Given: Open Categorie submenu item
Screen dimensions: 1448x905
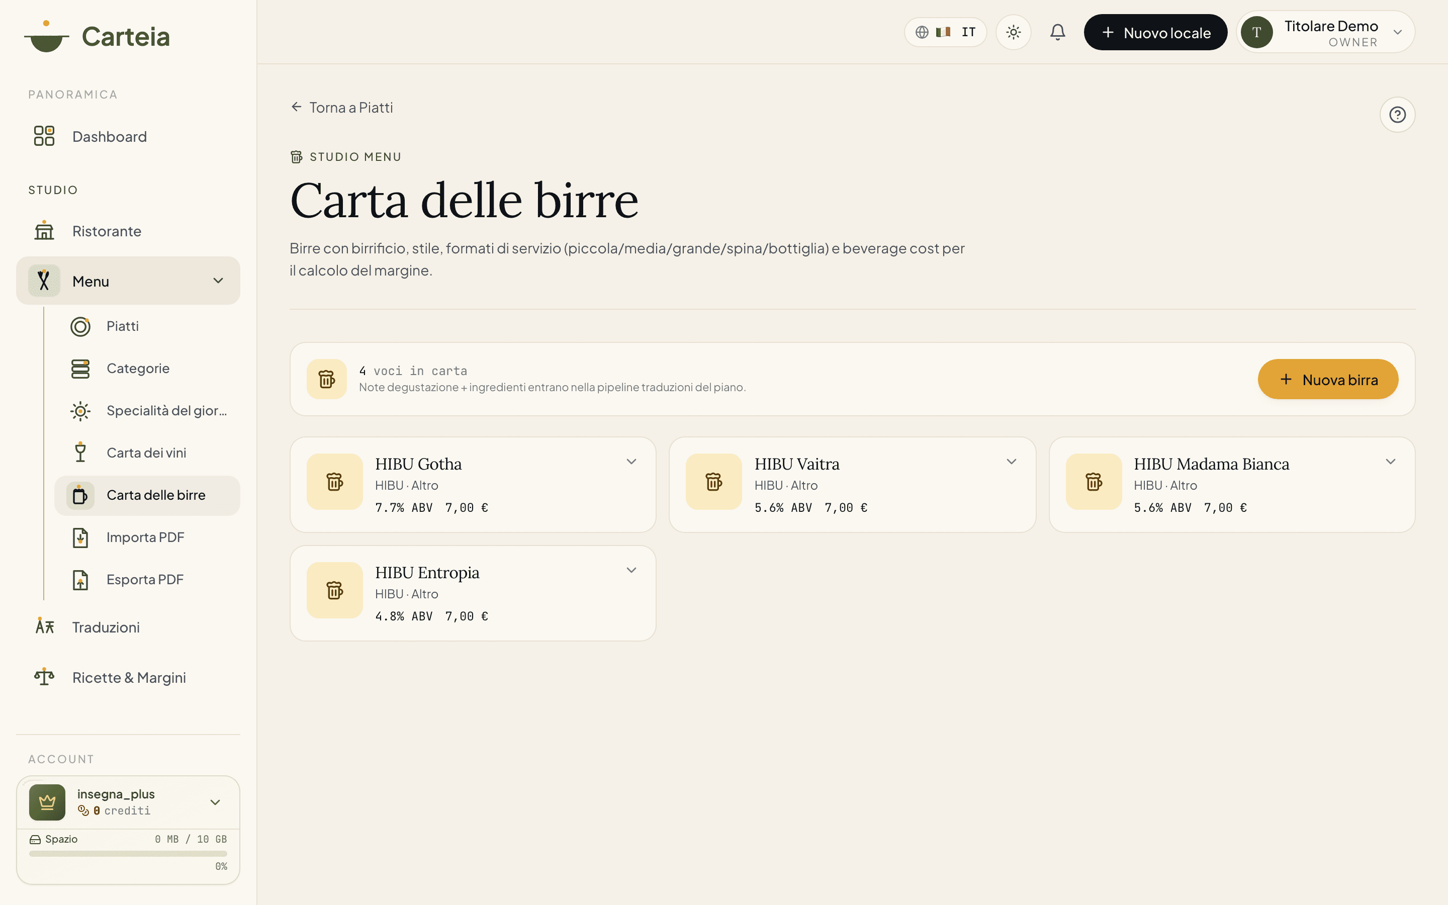Looking at the screenshot, I should (x=147, y=368).
